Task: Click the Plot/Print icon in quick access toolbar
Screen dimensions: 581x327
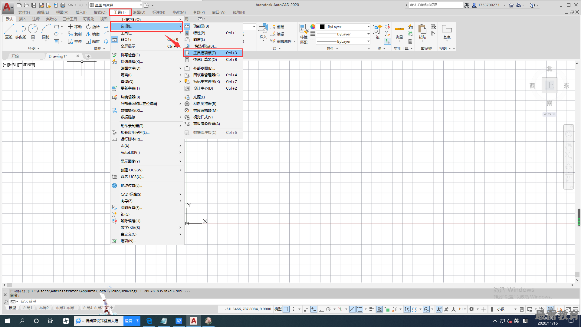Action: (63, 5)
